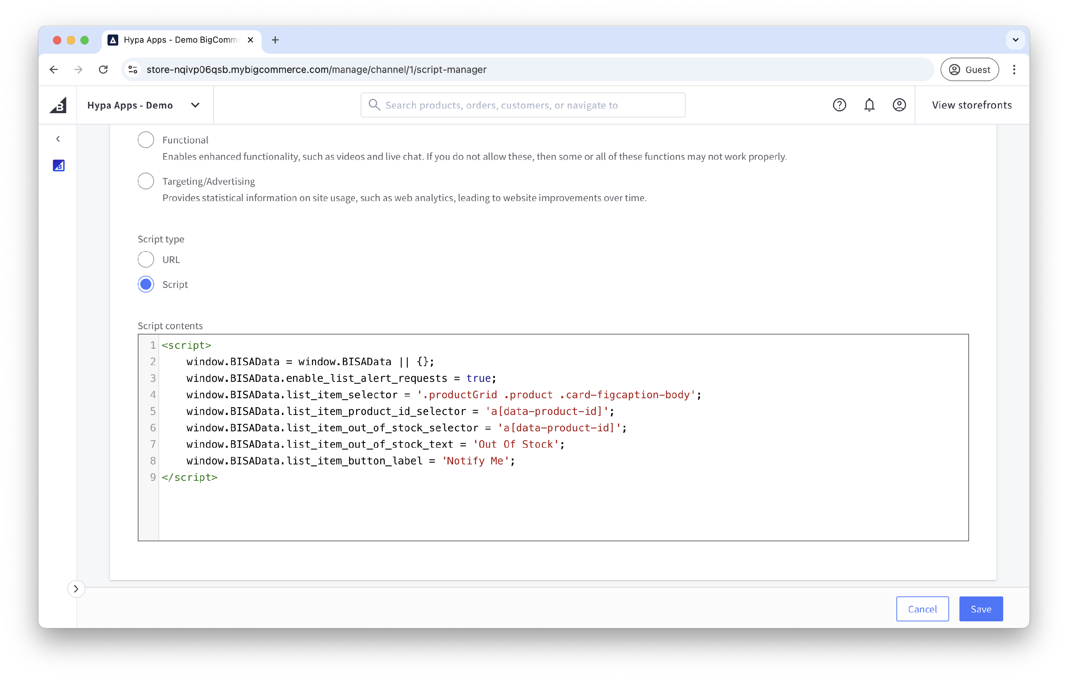The image size is (1068, 679).
Task: Click the line 6 out_of_stock_selector code
Action: 406,427
